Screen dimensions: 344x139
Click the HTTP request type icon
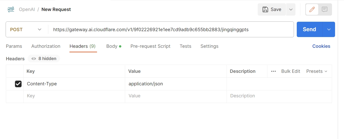pos(11,9)
